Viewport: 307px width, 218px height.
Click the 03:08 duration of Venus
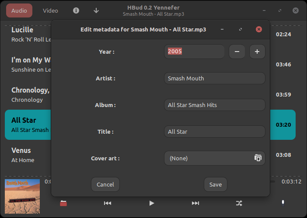(283, 155)
